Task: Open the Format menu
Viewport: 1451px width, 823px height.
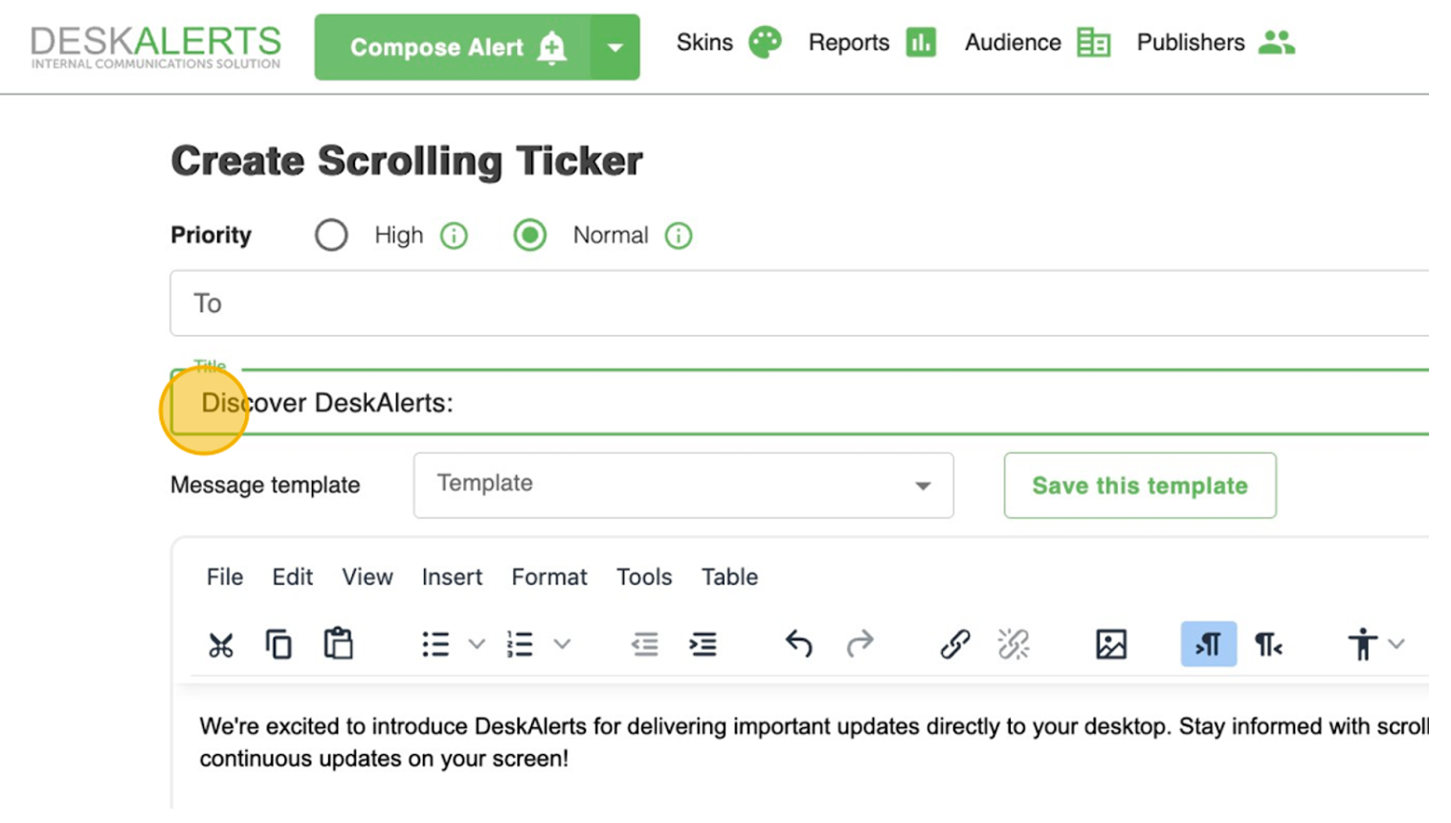Action: click(548, 577)
